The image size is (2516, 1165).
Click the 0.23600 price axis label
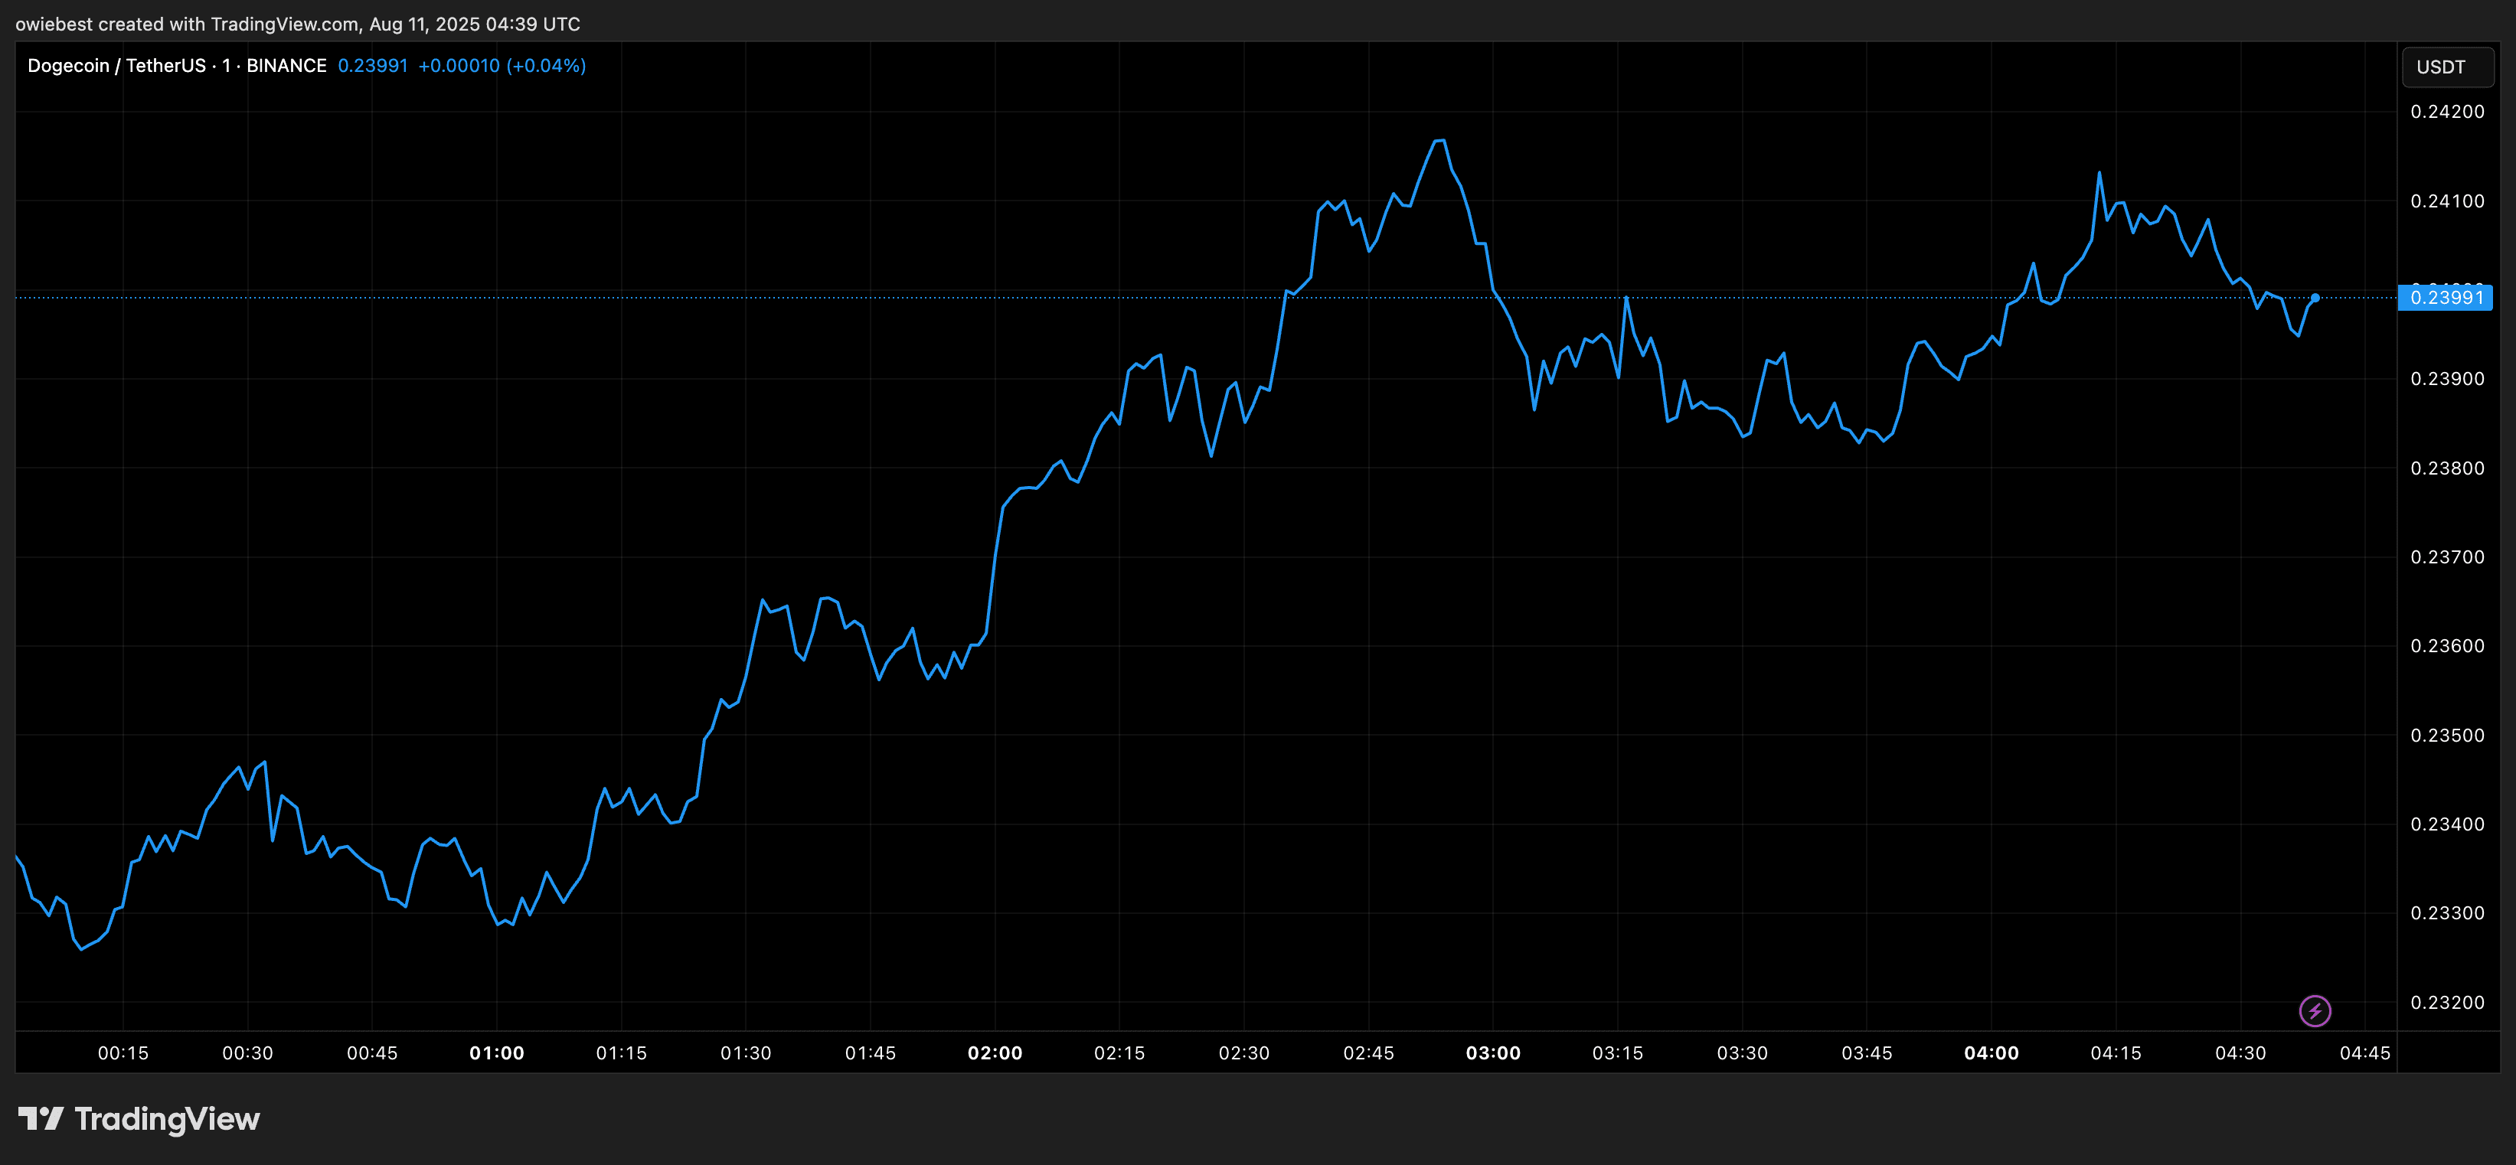click(2448, 645)
